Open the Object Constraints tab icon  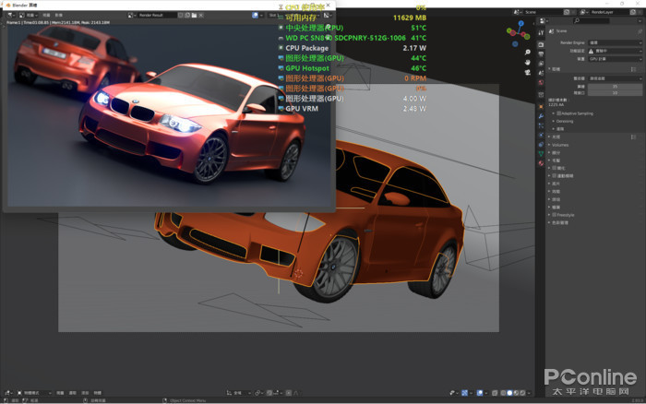541,145
